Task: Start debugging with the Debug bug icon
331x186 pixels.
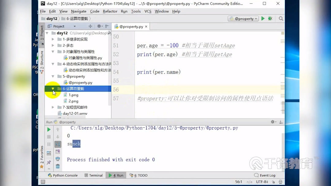Action: pyautogui.click(x=270, y=18)
